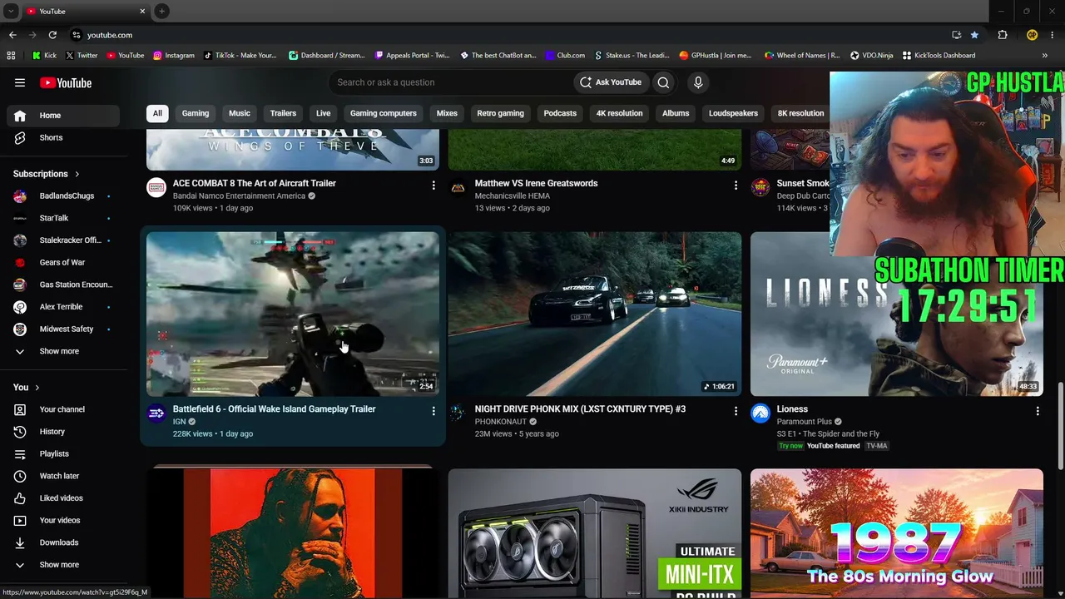Open StarTalk subscription channel

63,218
